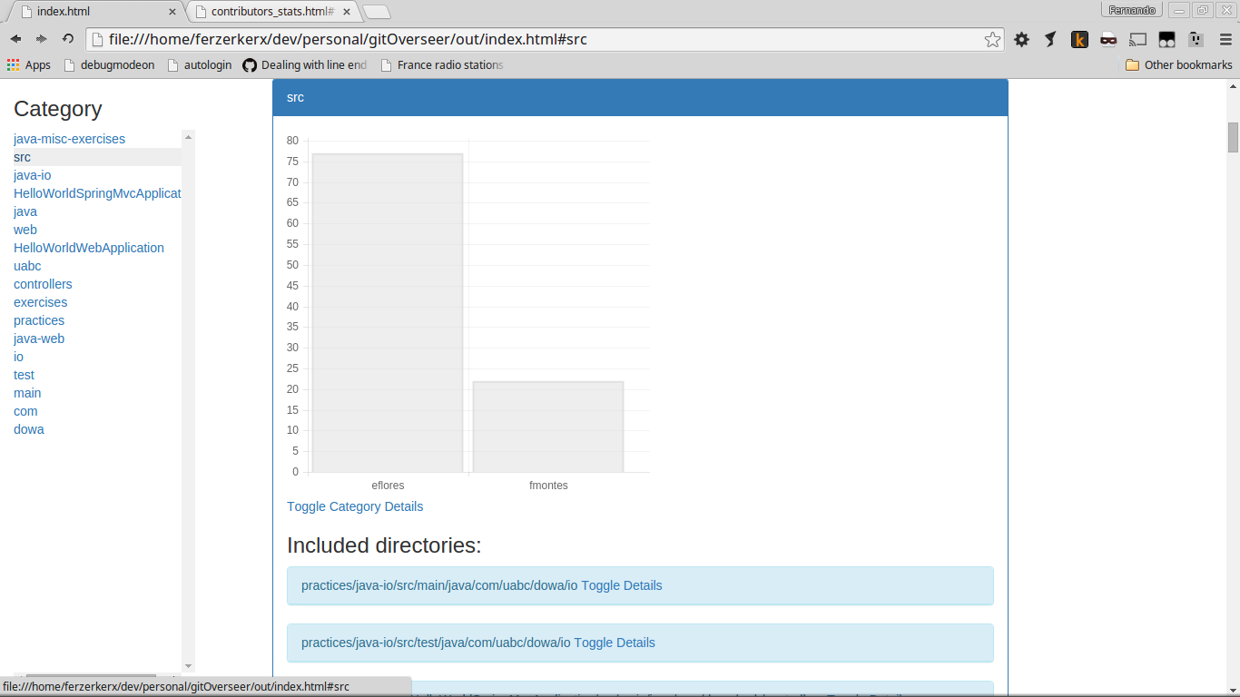This screenshot has height=697, width=1240.
Task: Open the black arrow-shaped extension
Action: coord(1050,39)
